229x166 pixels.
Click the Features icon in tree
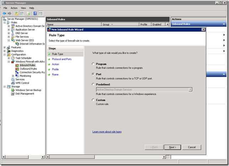point(9,47)
